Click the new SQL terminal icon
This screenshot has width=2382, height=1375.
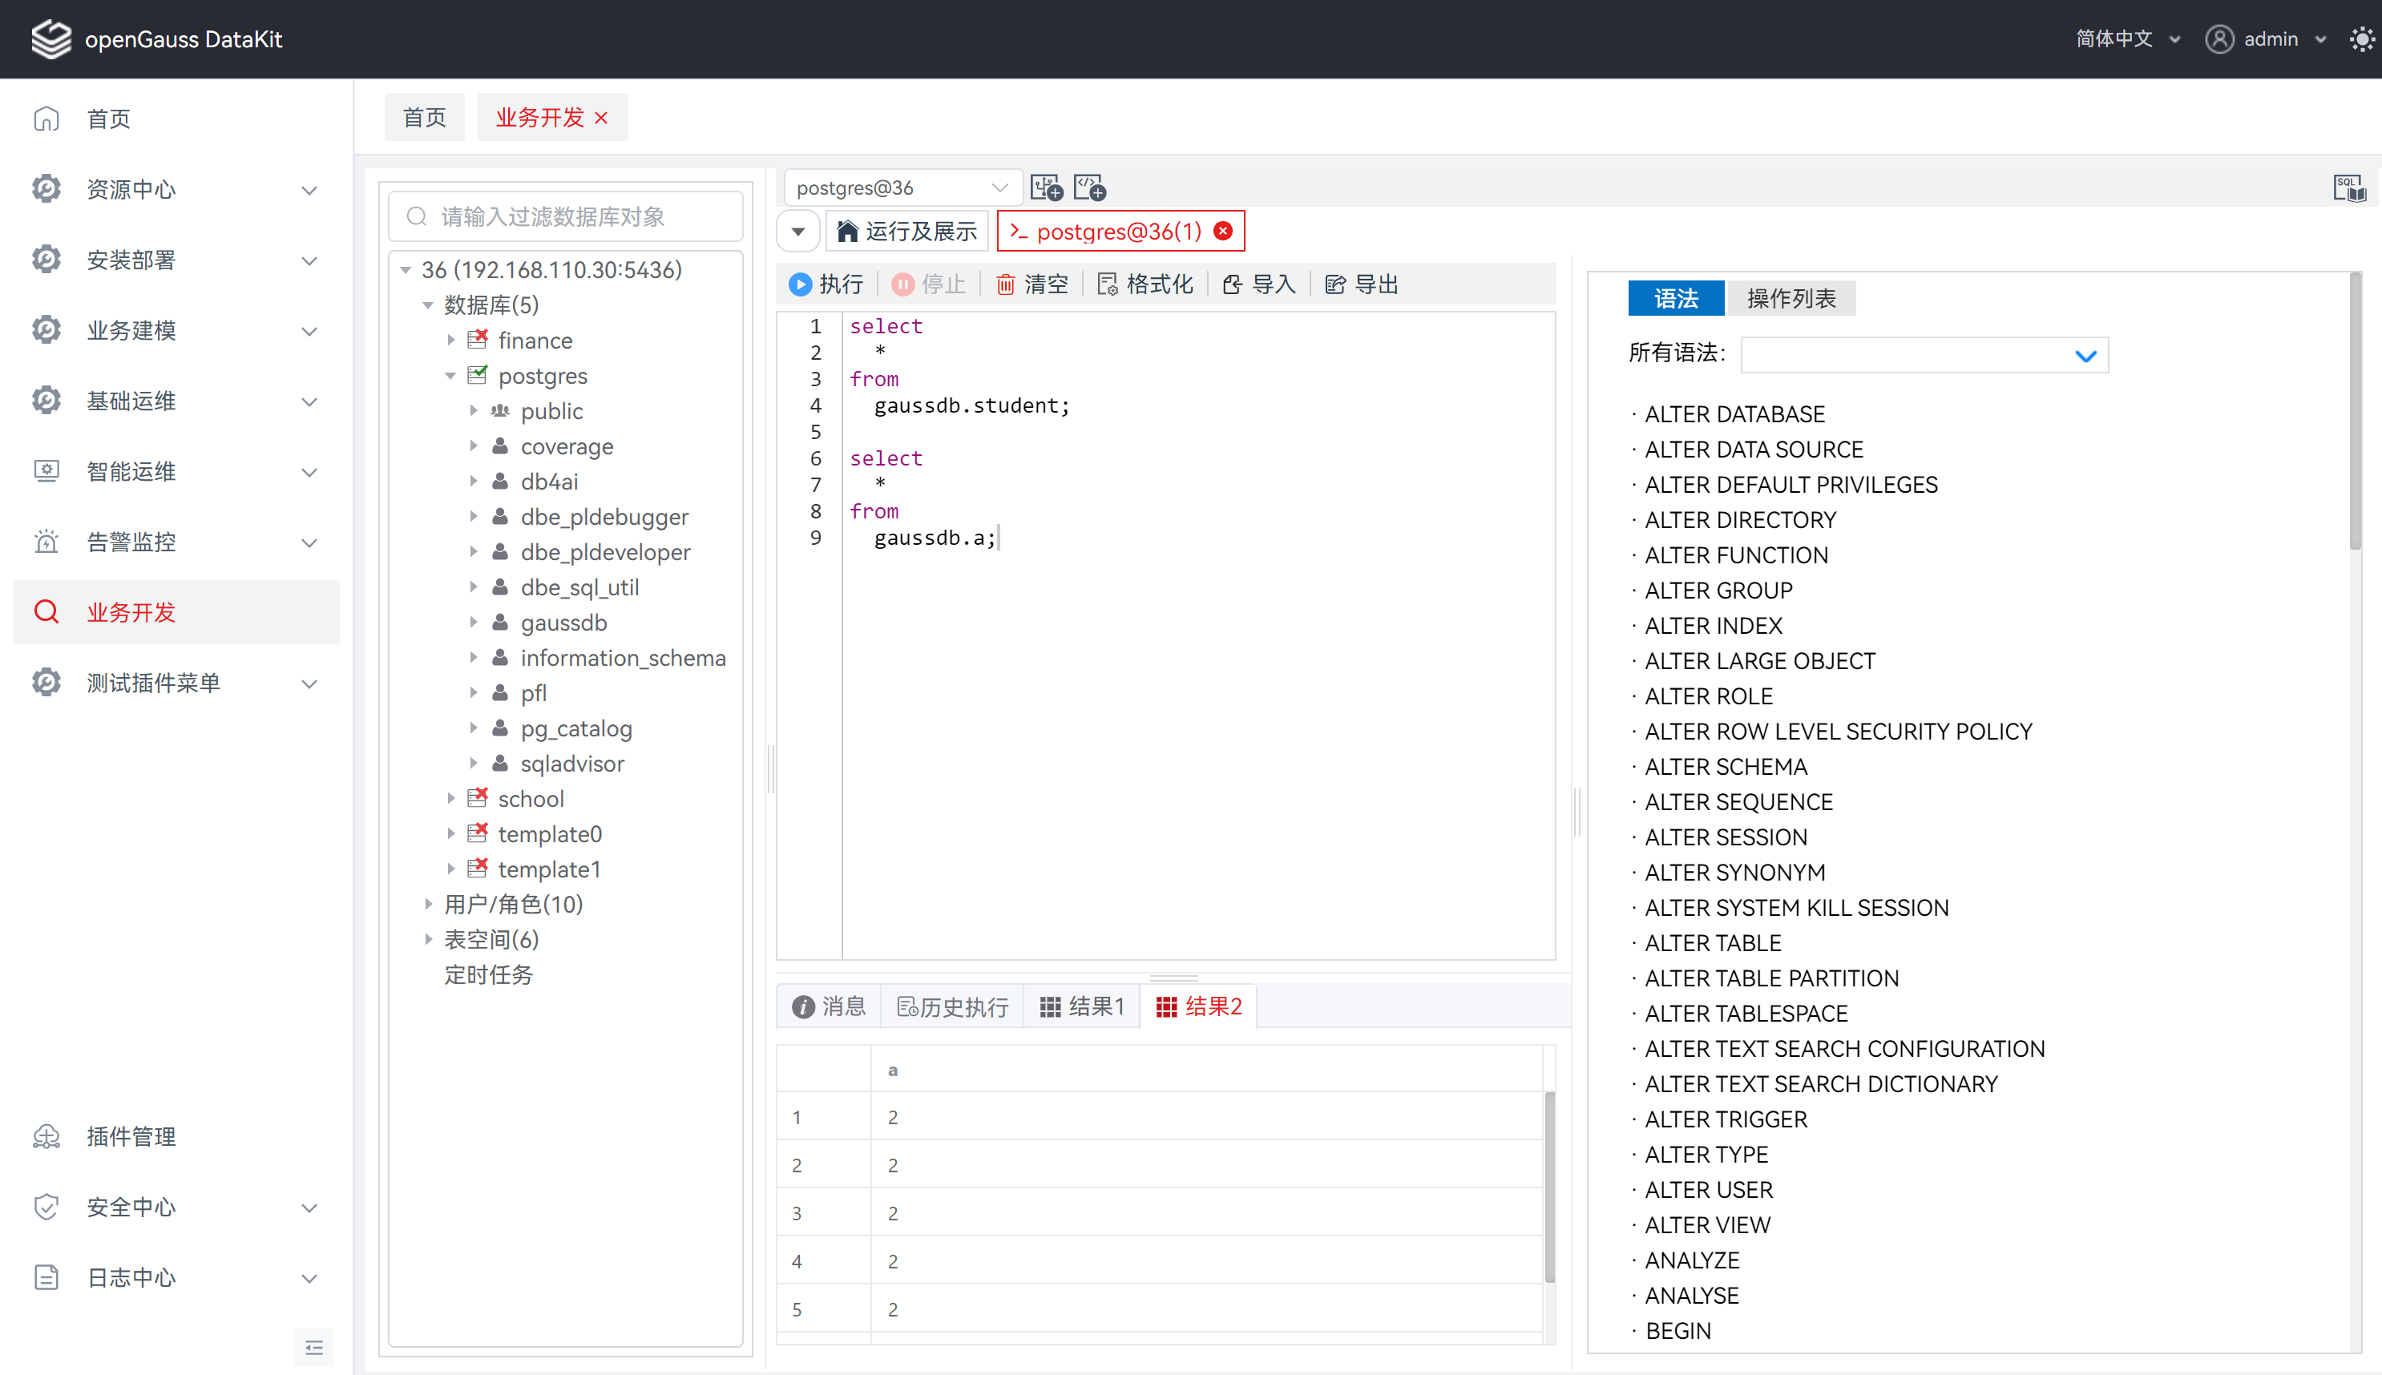pos(1047,188)
